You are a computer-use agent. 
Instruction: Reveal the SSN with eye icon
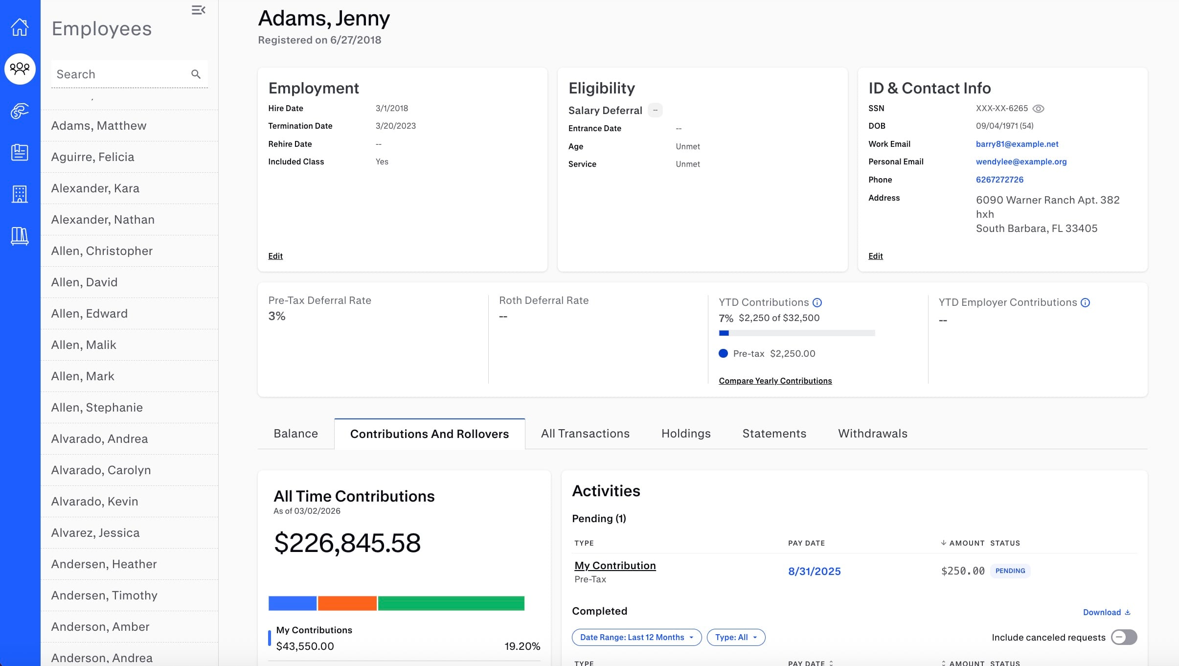(x=1038, y=109)
